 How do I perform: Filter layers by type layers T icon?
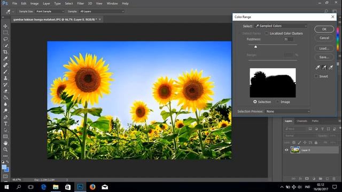click(x=322, y=129)
